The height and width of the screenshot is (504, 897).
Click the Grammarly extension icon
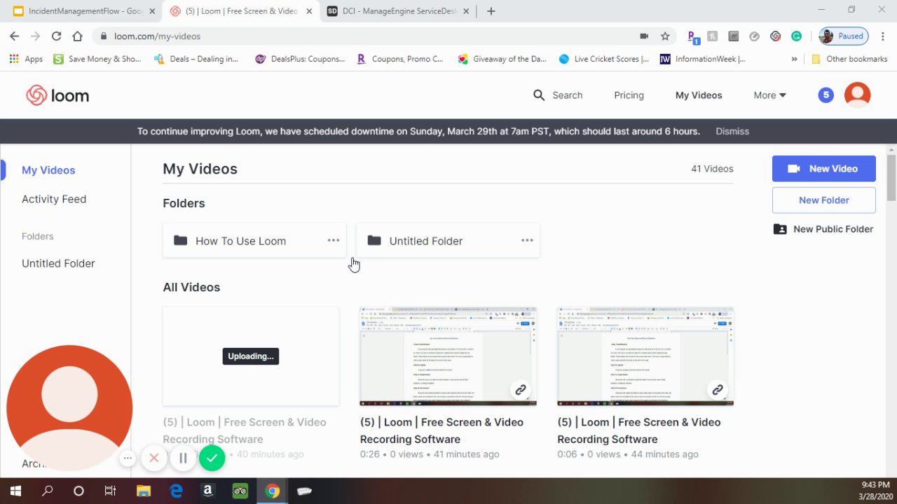[x=797, y=36]
